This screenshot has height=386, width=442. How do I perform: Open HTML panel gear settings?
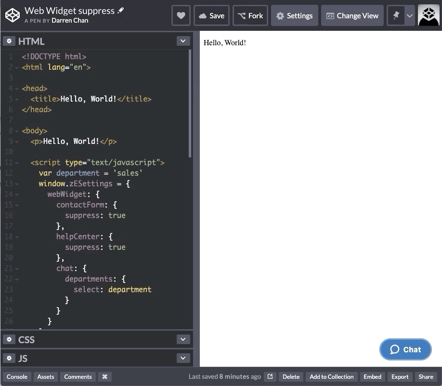[9, 41]
